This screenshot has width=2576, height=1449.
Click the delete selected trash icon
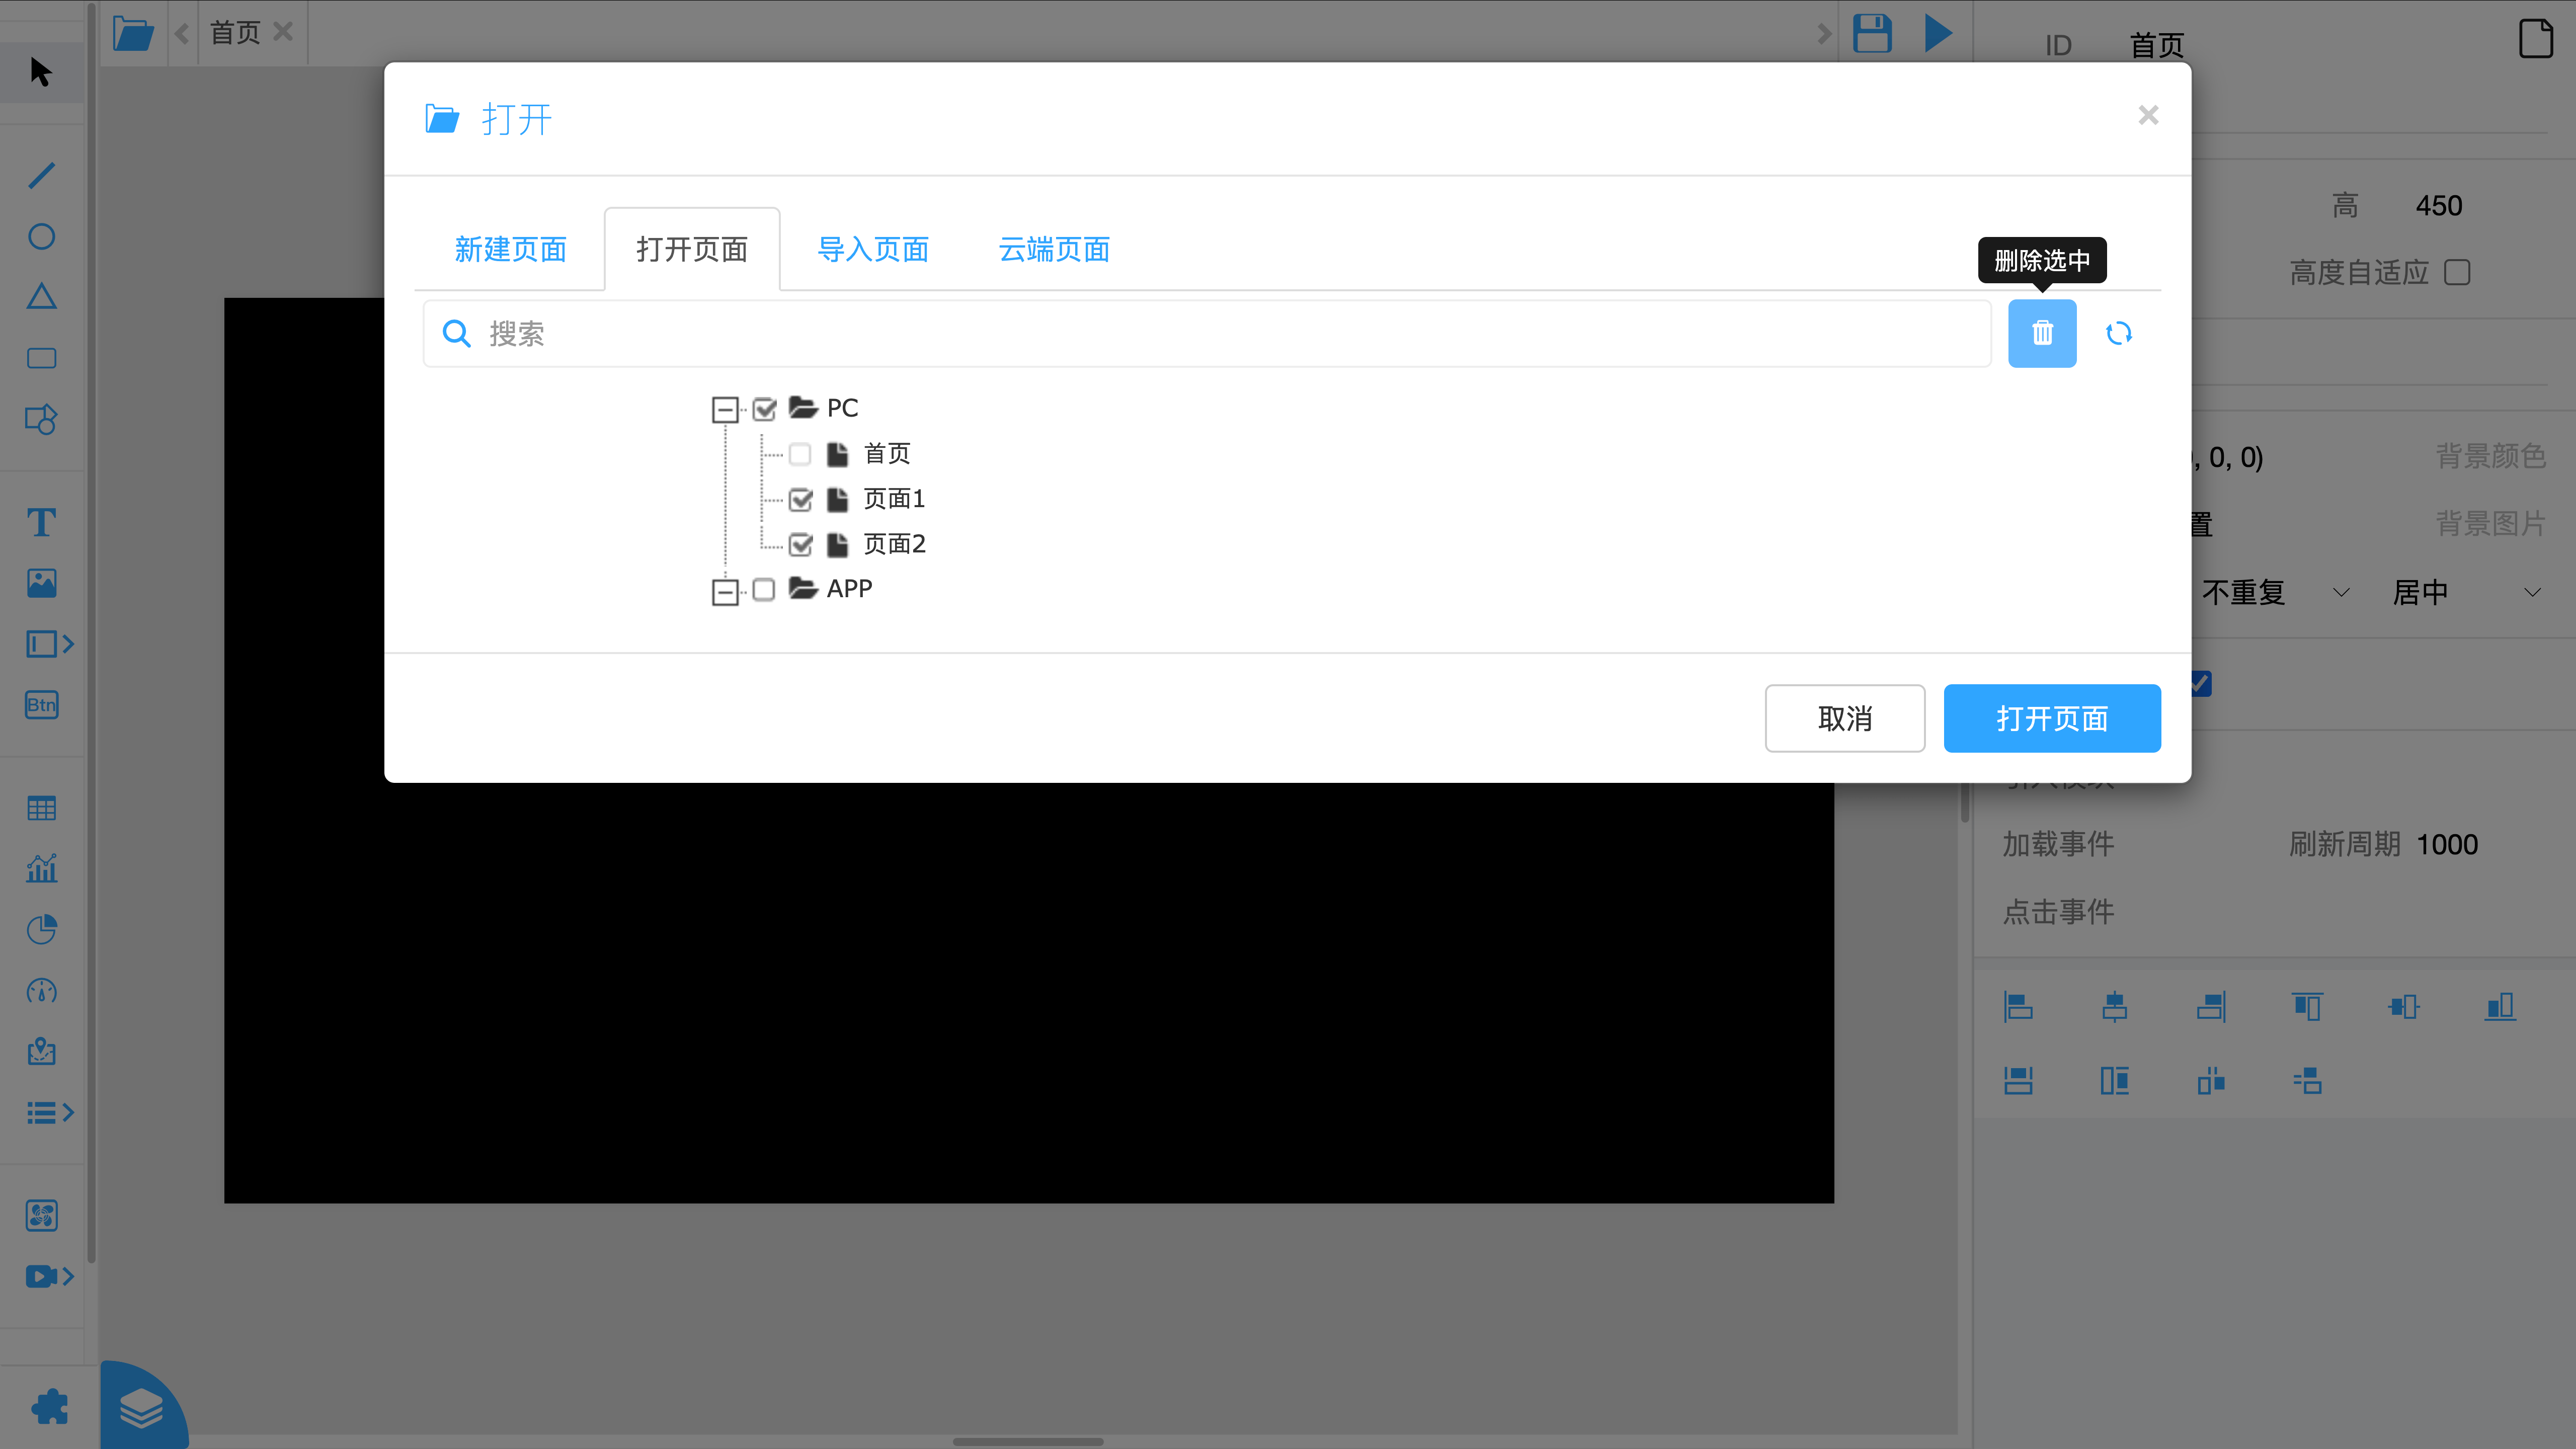coord(2041,333)
